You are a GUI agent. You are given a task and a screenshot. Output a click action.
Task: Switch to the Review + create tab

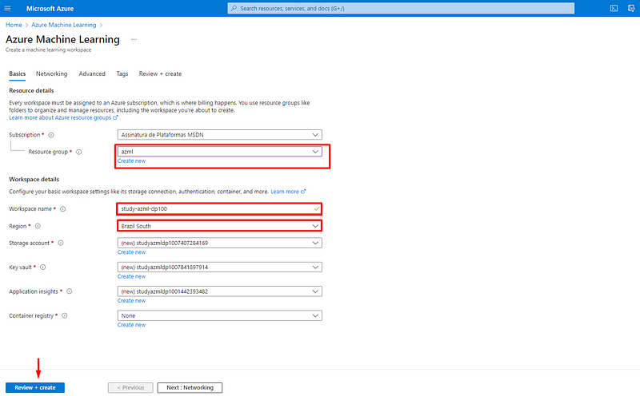[x=160, y=73]
